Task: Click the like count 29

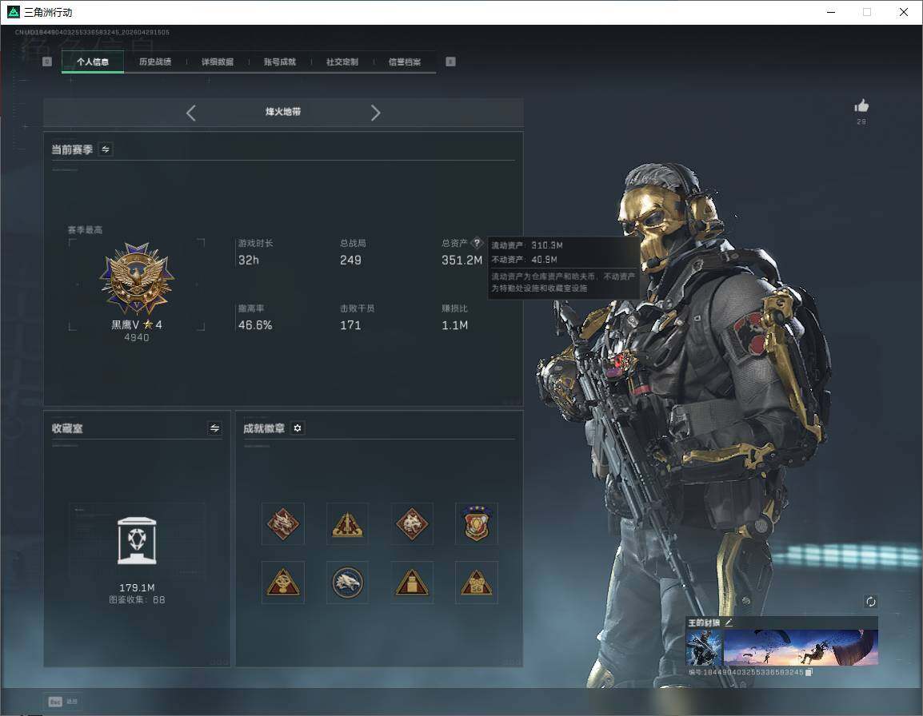Action: 861,121
